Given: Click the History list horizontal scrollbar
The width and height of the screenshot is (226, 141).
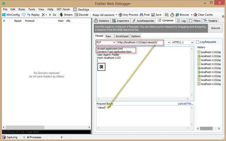Looking at the screenshot, I should click(x=208, y=128).
